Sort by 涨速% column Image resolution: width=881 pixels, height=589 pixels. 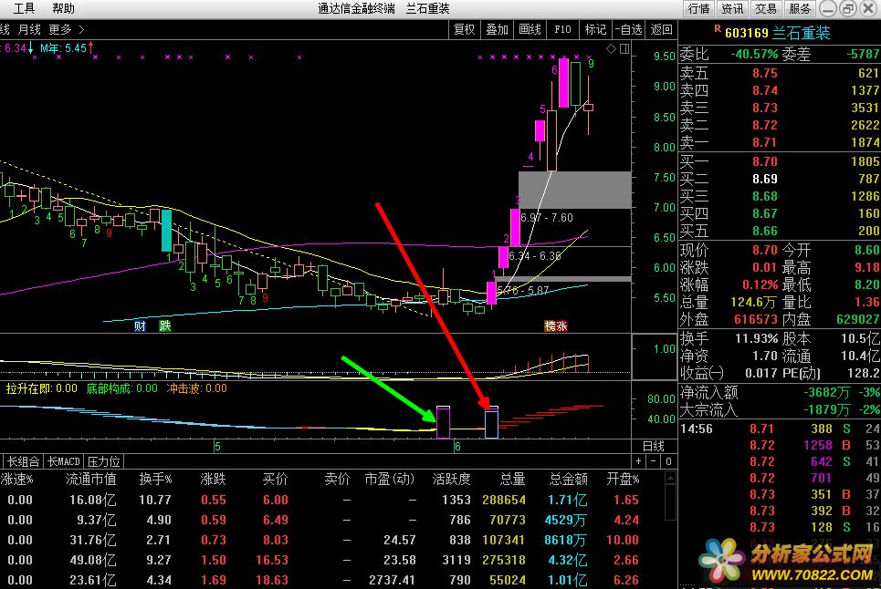(x=16, y=479)
